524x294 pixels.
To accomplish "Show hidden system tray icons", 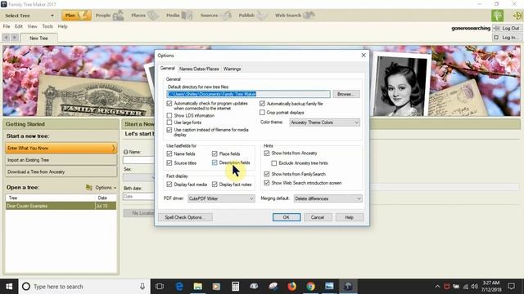I will tap(437, 287).
